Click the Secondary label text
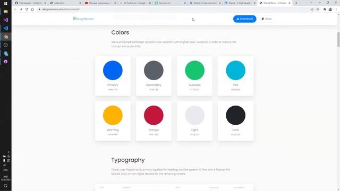This screenshot has height=191, width=340. (x=154, y=85)
